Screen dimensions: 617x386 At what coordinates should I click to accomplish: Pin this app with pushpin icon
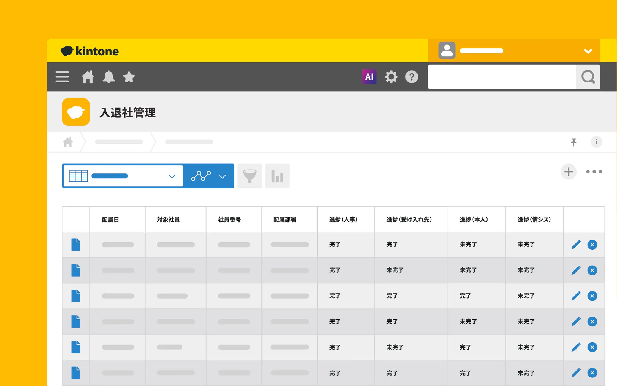pyautogui.click(x=574, y=142)
